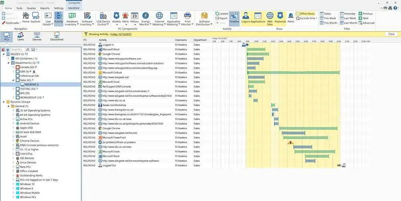Viewport: 401px width, 201px height.
Task: Open the User Details component
Action: [48, 19]
